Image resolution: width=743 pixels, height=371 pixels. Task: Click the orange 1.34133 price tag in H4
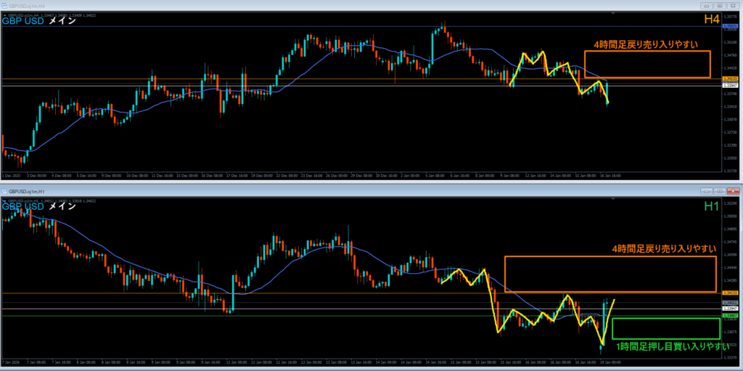click(730, 78)
